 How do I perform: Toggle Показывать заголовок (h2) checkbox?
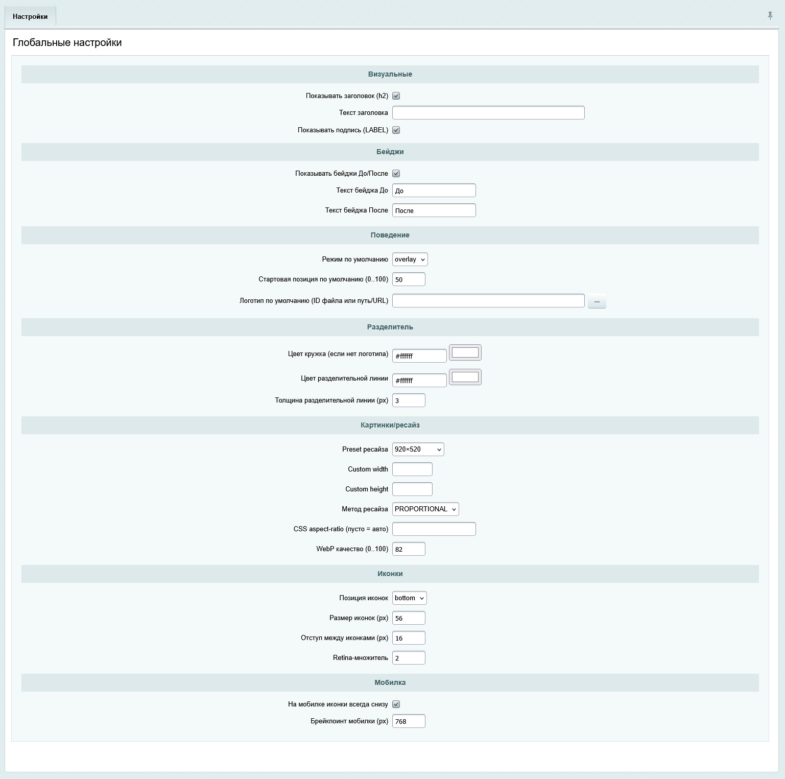tap(396, 96)
